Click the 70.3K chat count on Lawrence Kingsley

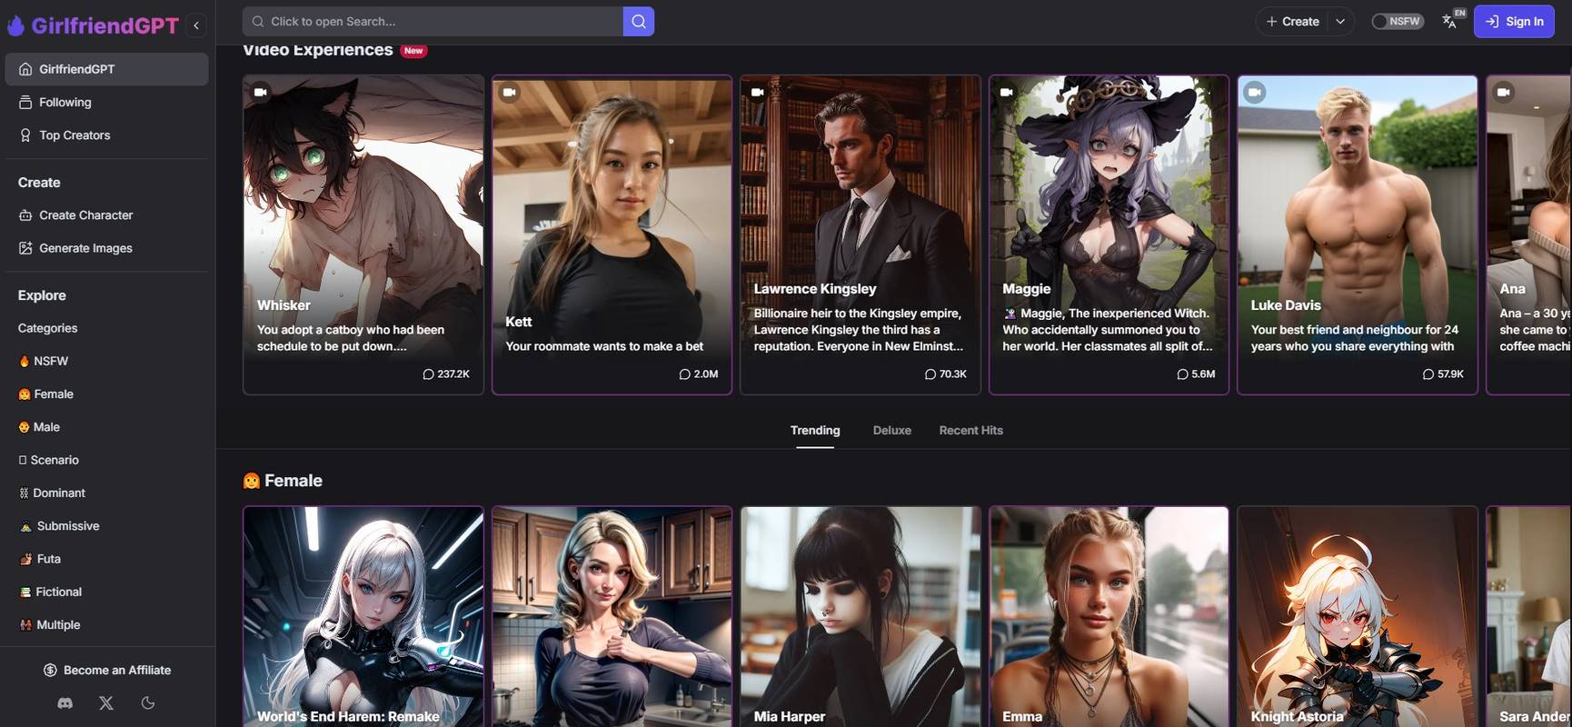946,373
